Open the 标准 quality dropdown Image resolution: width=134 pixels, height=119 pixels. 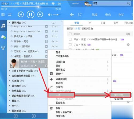click(5, 3)
